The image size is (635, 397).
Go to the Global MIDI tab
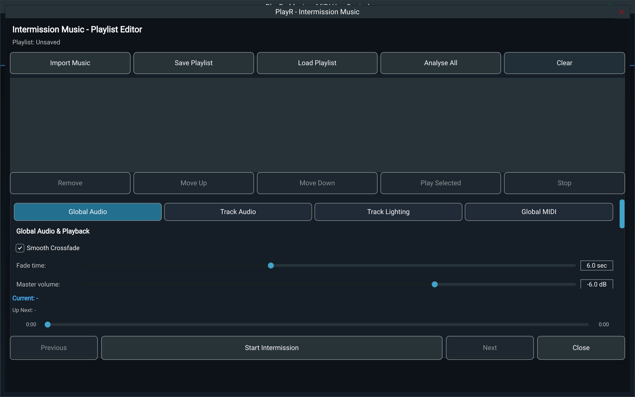(539, 212)
